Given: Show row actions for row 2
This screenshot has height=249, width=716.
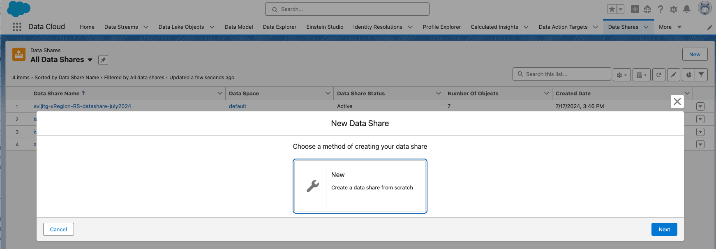Looking at the screenshot, I should pyautogui.click(x=700, y=119).
